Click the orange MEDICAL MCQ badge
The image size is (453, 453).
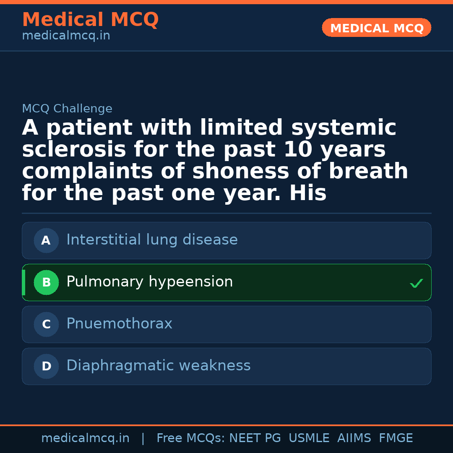point(376,28)
